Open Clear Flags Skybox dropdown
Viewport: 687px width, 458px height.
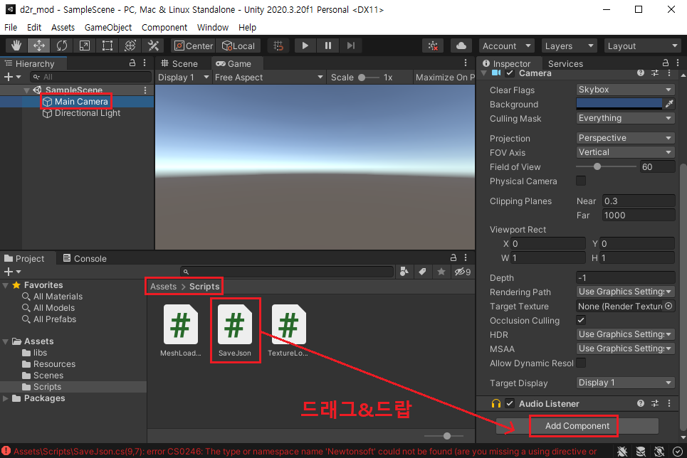coord(625,90)
